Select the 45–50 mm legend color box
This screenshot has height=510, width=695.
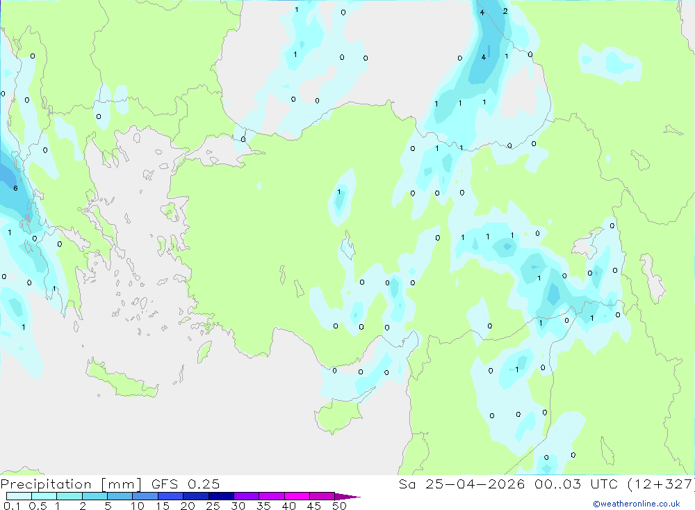322,496
